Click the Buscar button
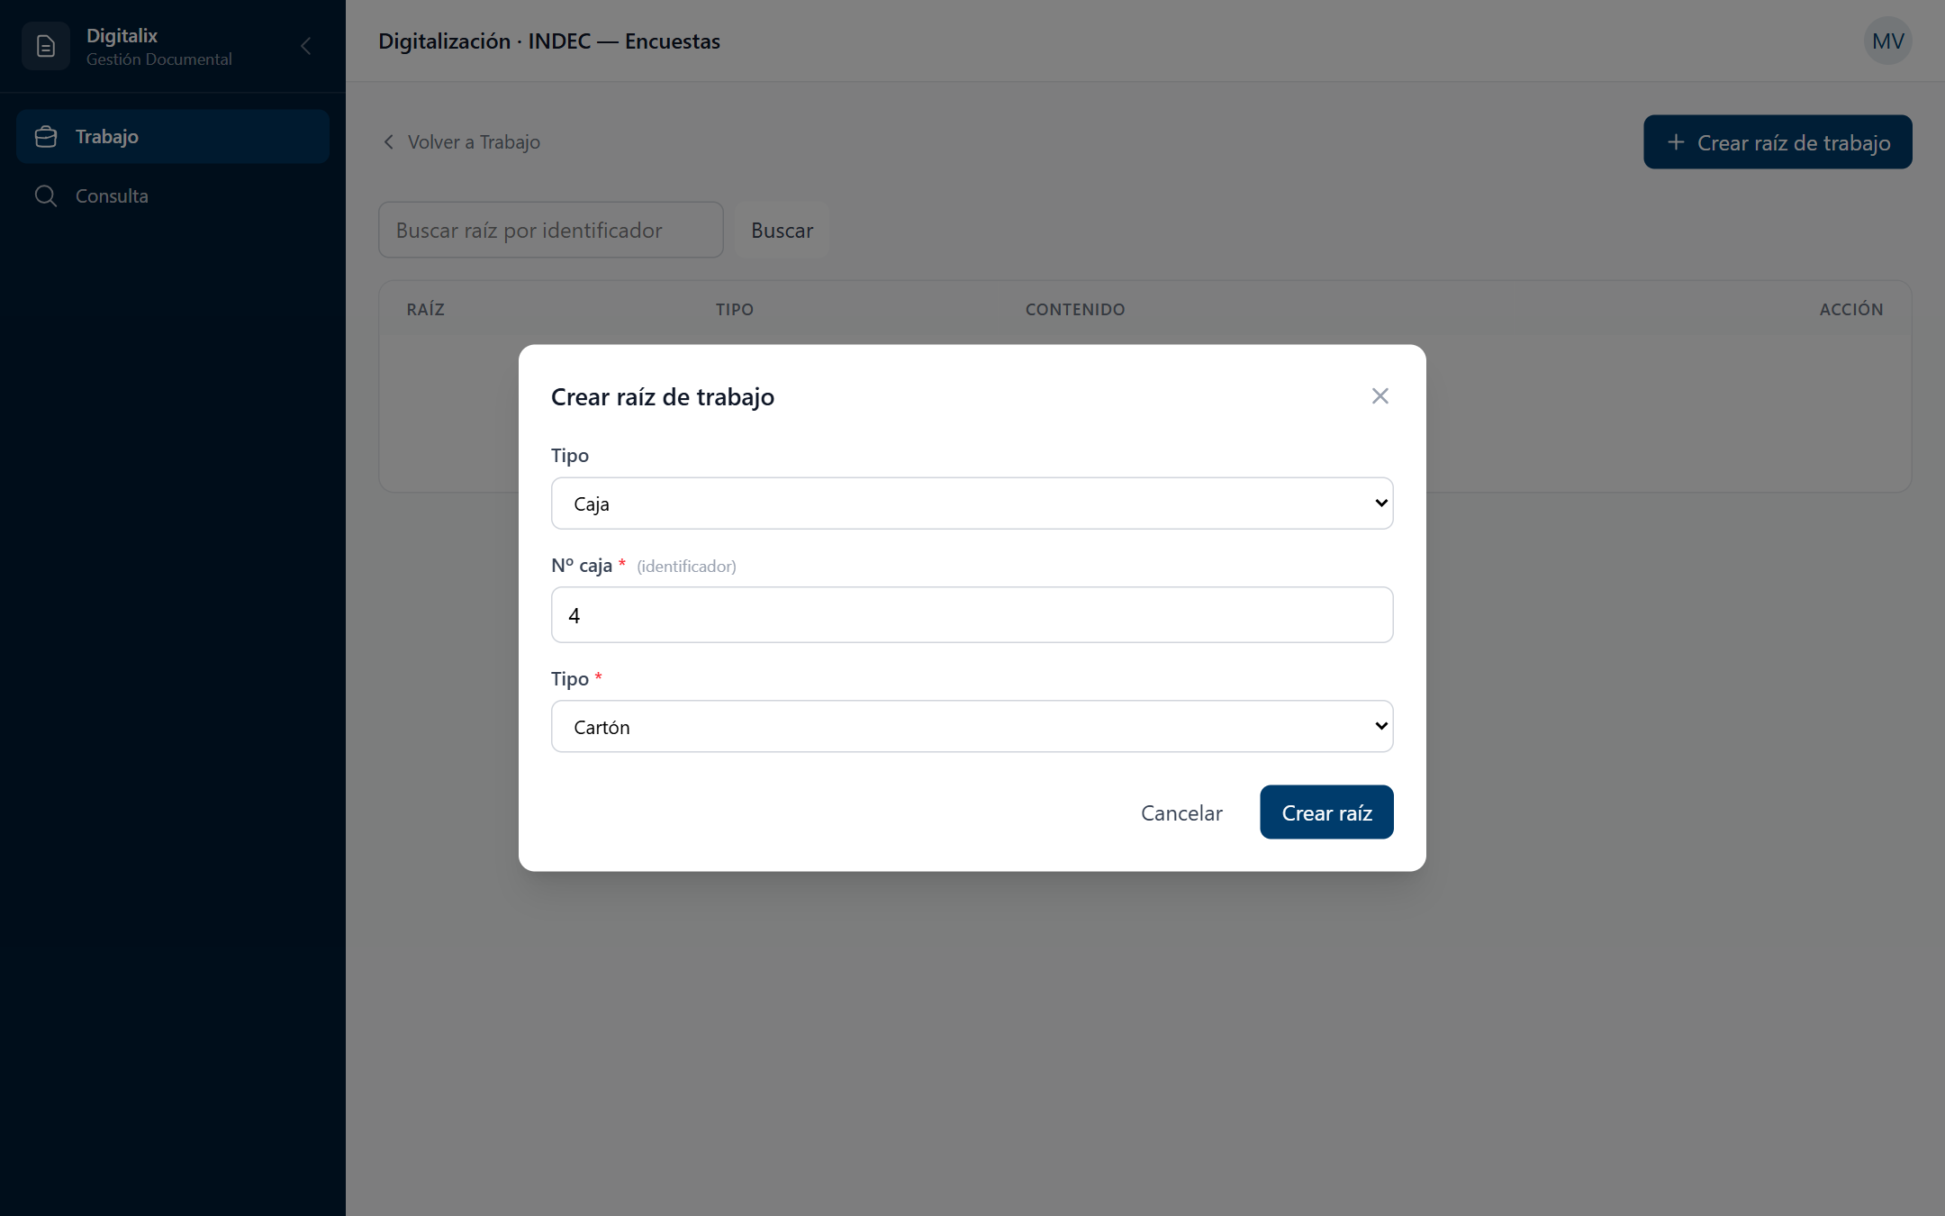The height and width of the screenshot is (1216, 1945). [782, 231]
